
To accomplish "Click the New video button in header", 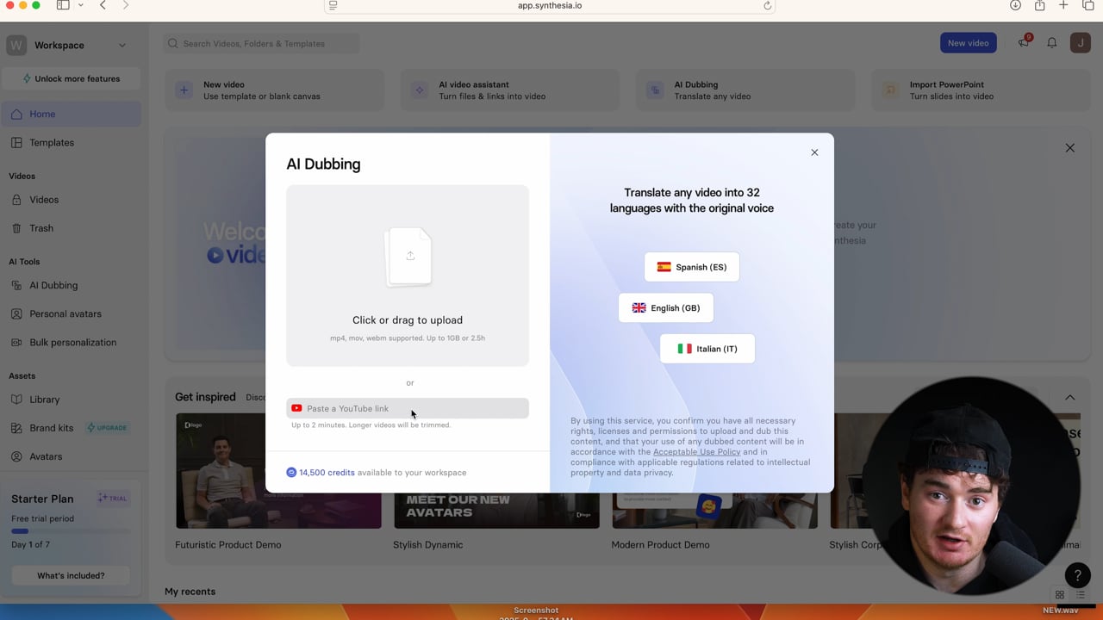I will (968, 43).
